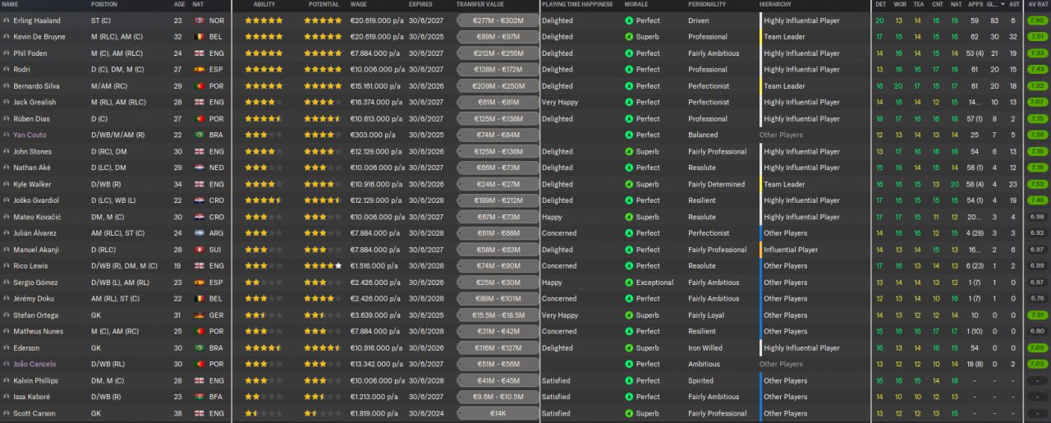The height and width of the screenshot is (423, 1051).
Task: Click the player icon beside Kevin De Bruyne
Action: [7, 37]
